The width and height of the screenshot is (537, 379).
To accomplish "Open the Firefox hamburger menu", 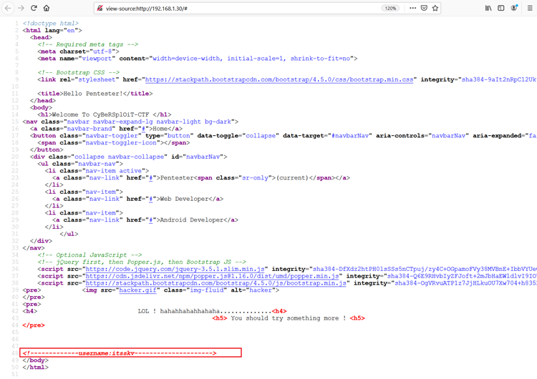I will click(x=530, y=9).
